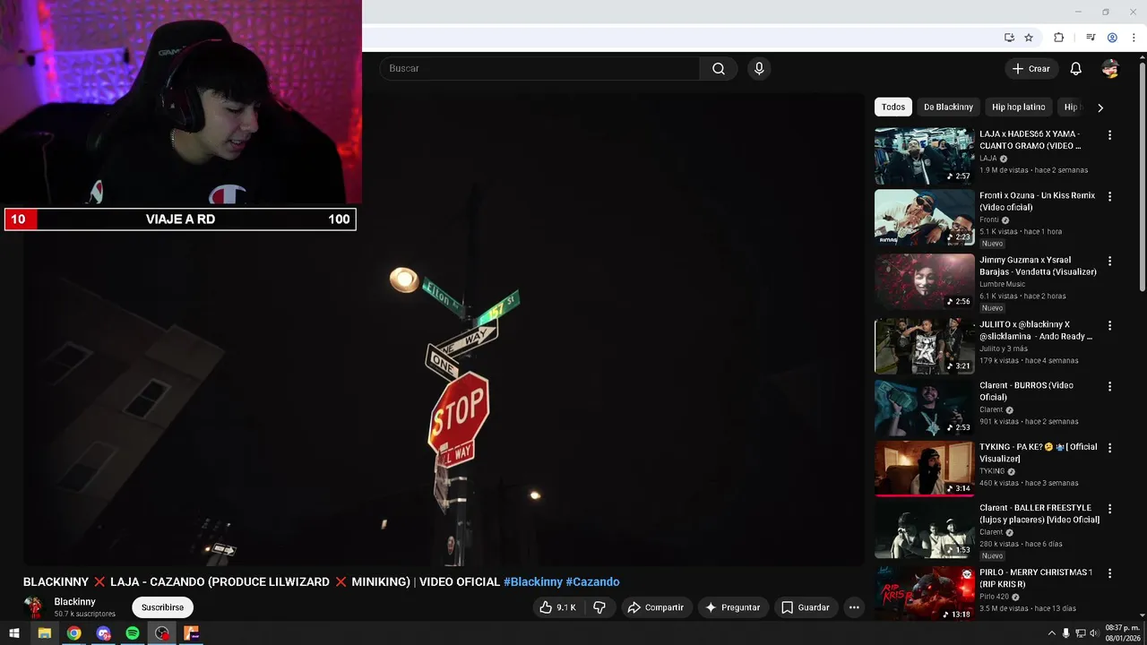Click the #Cazando hashtag link
Image resolution: width=1147 pixels, height=645 pixels.
(592, 582)
